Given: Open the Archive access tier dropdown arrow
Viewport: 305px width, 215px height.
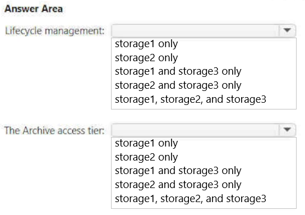Looking at the screenshot, I should point(287,130).
